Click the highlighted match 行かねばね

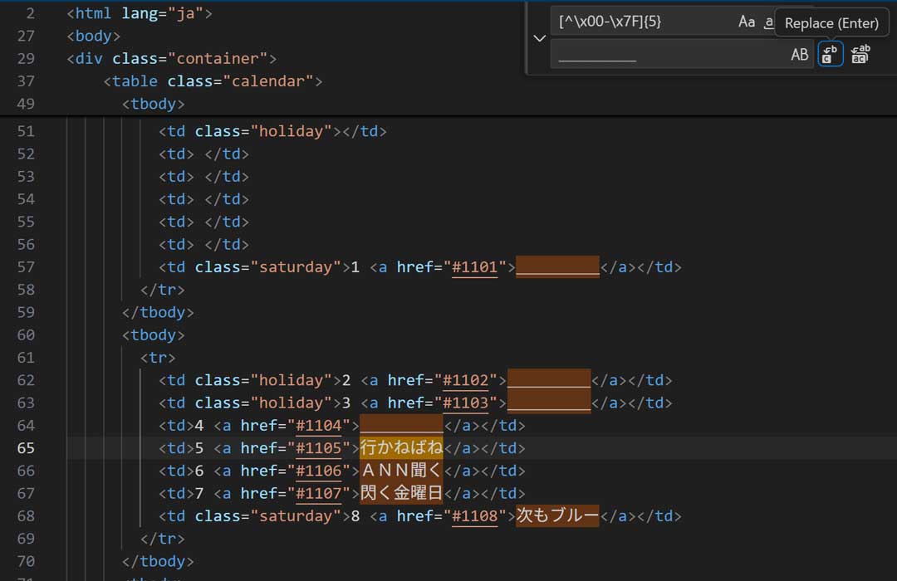(401, 448)
